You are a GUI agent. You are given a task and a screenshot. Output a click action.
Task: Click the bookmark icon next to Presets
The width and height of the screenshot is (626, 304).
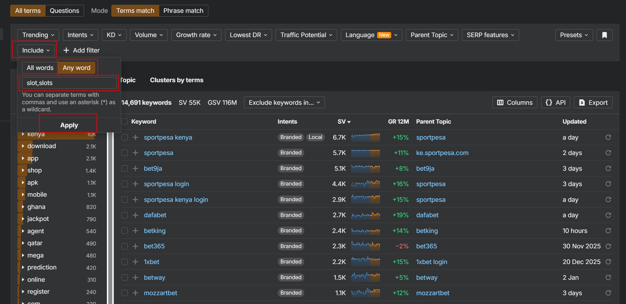[x=604, y=35]
